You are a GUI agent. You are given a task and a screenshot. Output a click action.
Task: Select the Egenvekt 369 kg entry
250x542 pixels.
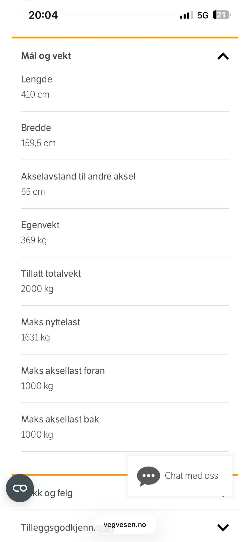(125, 233)
